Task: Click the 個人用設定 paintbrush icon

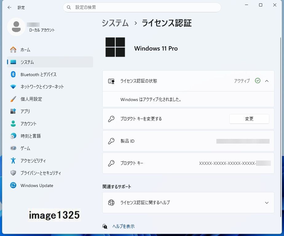Action: (x=13, y=99)
